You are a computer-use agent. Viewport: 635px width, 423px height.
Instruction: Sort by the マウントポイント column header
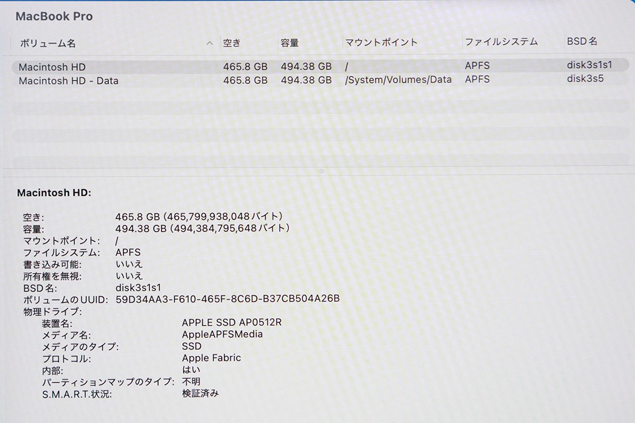pyautogui.click(x=382, y=43)
